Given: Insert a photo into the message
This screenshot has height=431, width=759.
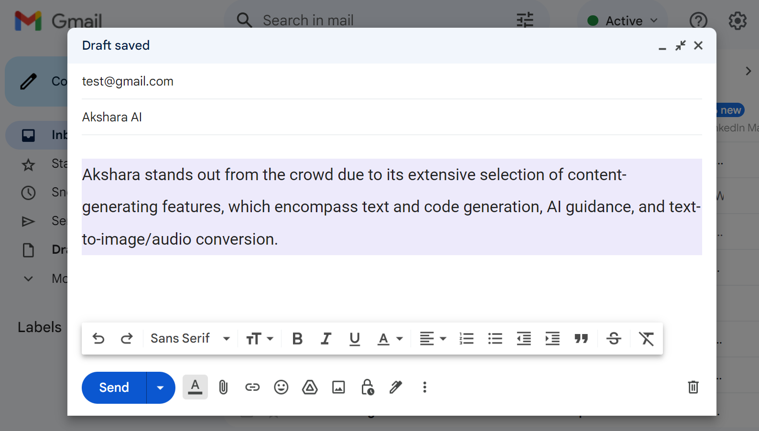Looking at the screenshot, I should (x=338, y=387).
